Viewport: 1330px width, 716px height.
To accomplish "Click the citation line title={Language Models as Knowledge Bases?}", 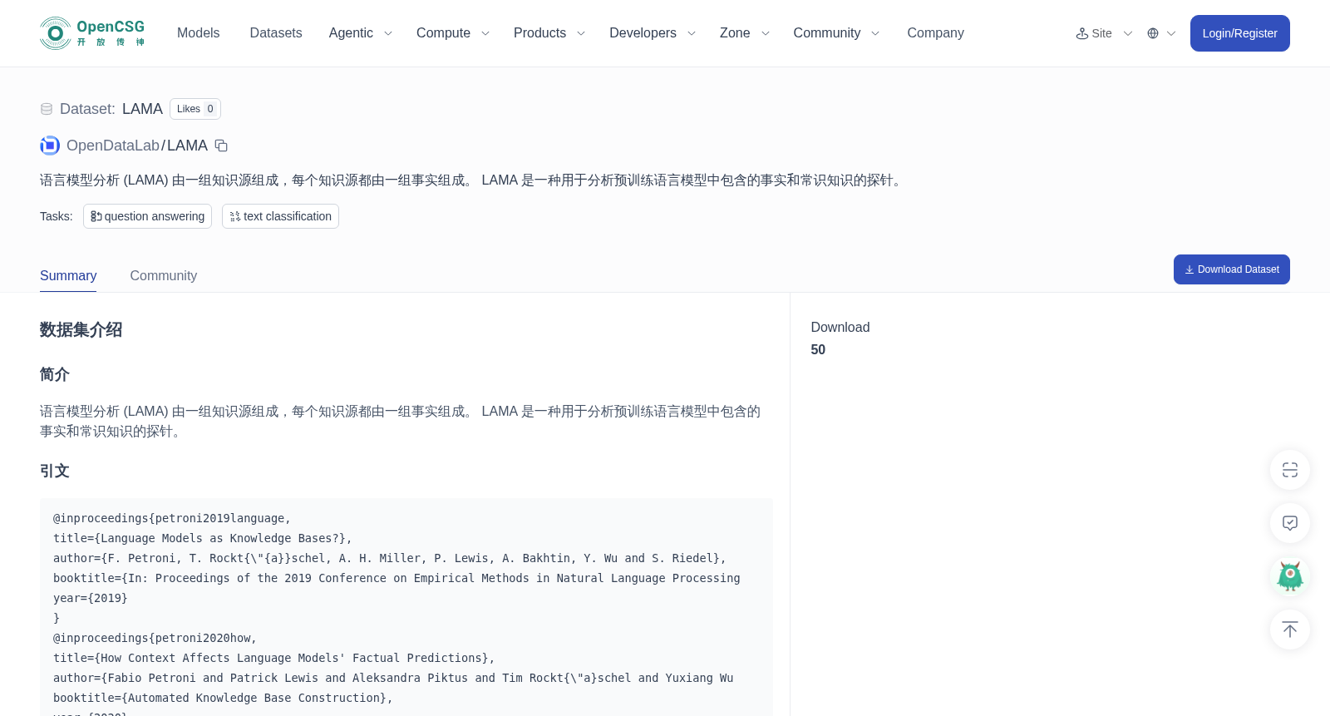I will coord(203,538).
